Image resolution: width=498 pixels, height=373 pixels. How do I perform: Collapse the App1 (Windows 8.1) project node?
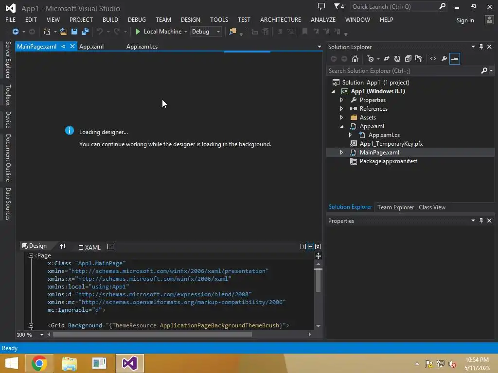tap(333, 91)
